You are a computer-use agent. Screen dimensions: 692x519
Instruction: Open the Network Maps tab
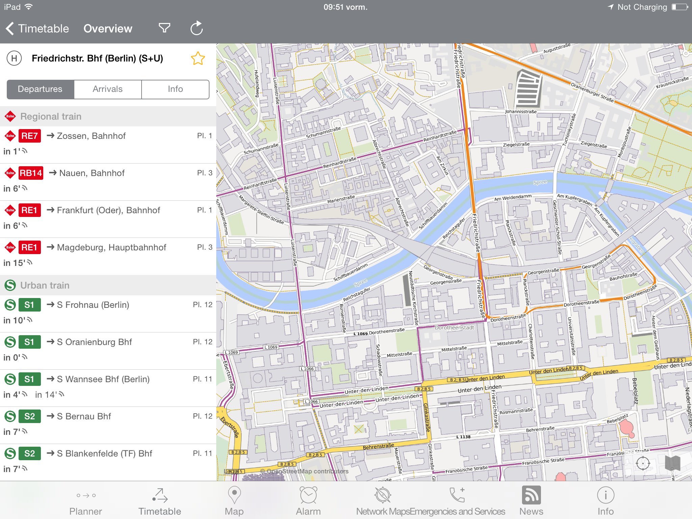[x=383, y=501]
